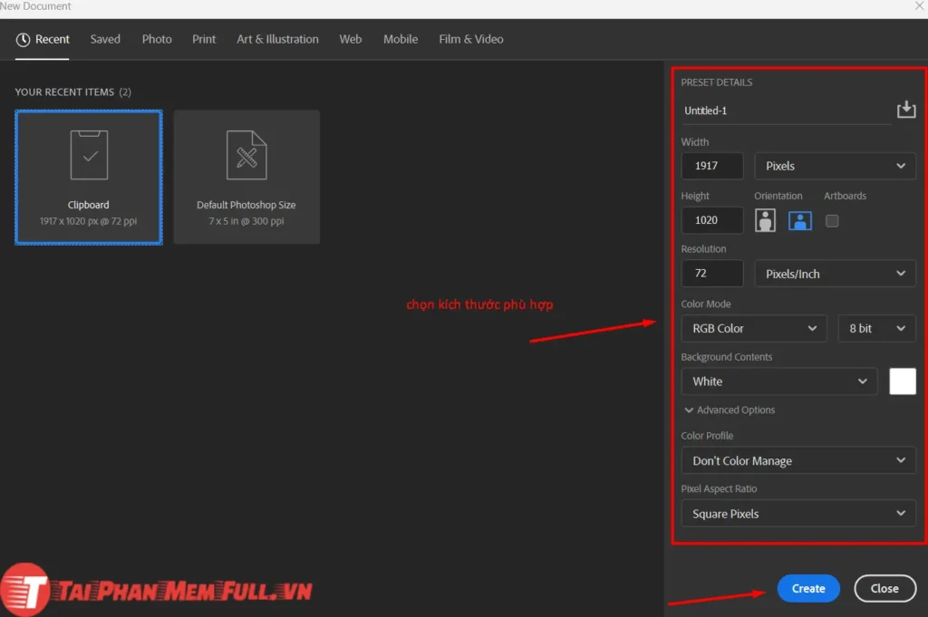Switch to the Print tab

click(x=203, y=39)
